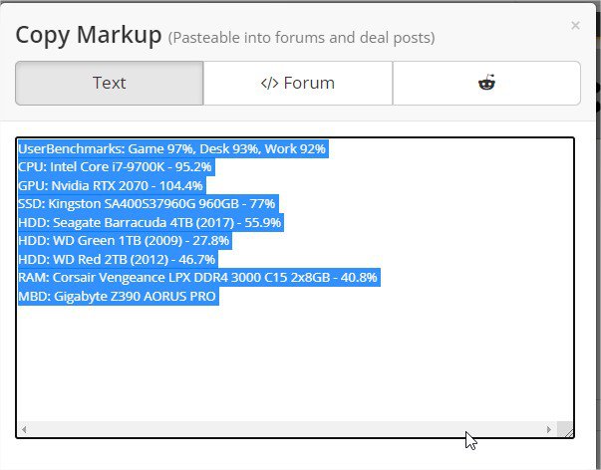Click the HDD WD Green 1TB line

[124, 241]
